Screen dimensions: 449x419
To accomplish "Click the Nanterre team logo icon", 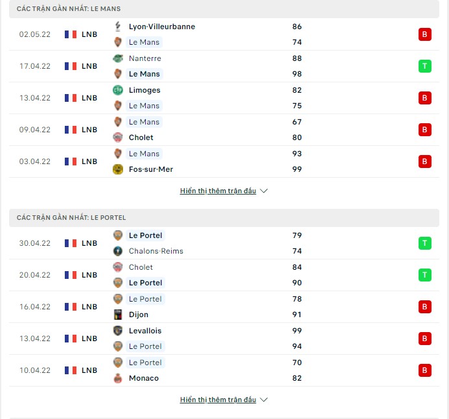I will (x=118, y=58).
